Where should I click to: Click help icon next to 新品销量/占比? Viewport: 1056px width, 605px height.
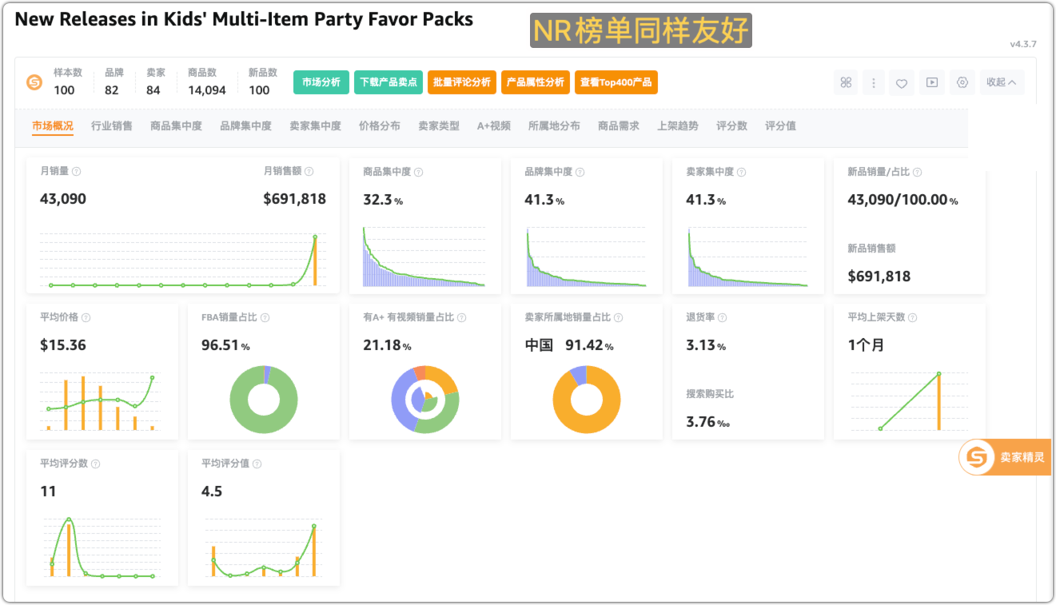pyautogui.click(x=918, y=172)
